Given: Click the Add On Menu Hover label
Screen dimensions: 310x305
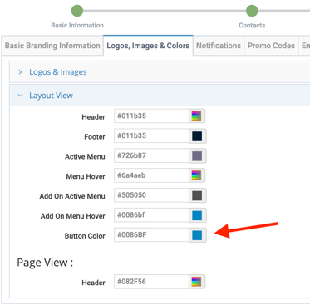Looking at the screenshot, I should 73,216.
